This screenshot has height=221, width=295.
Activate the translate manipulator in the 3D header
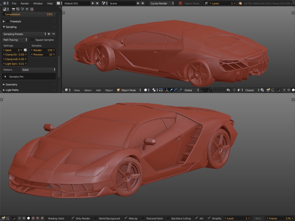(x=171, y=90)
